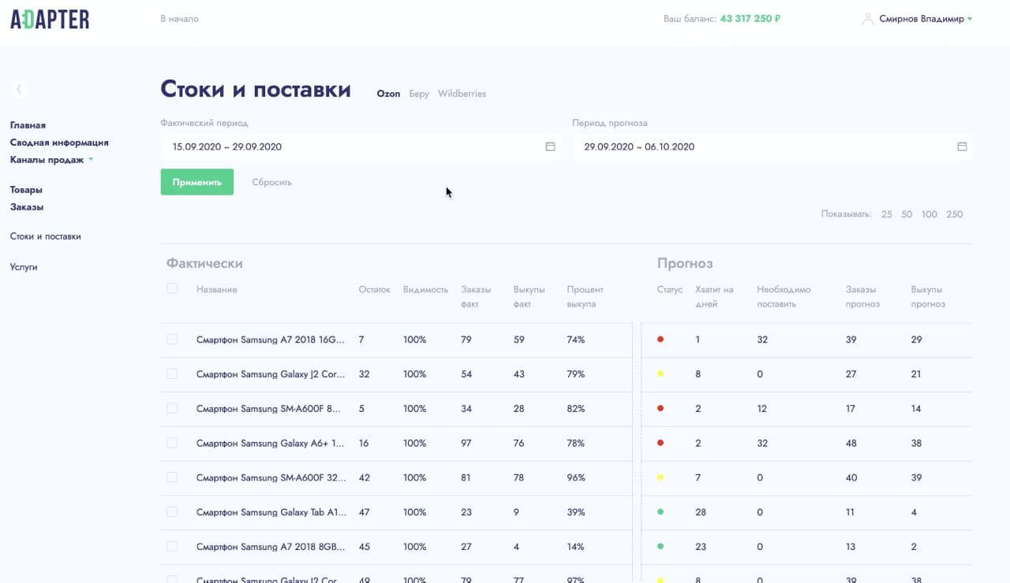
Task: Open Стоки и поставки in sidebar
Action: [x=45, y=236]
